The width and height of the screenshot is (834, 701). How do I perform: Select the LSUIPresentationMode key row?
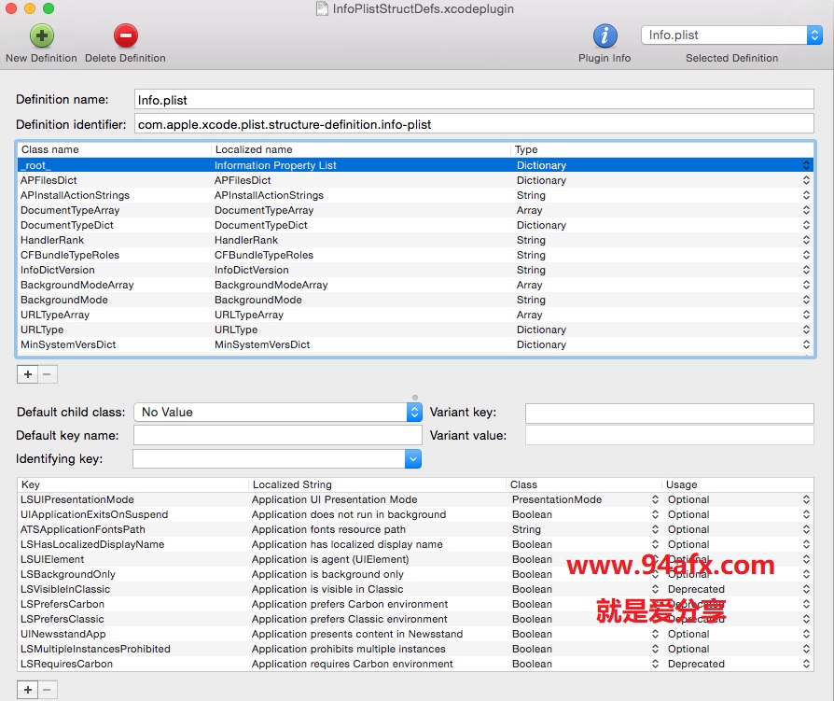click(x=415, y=499)
